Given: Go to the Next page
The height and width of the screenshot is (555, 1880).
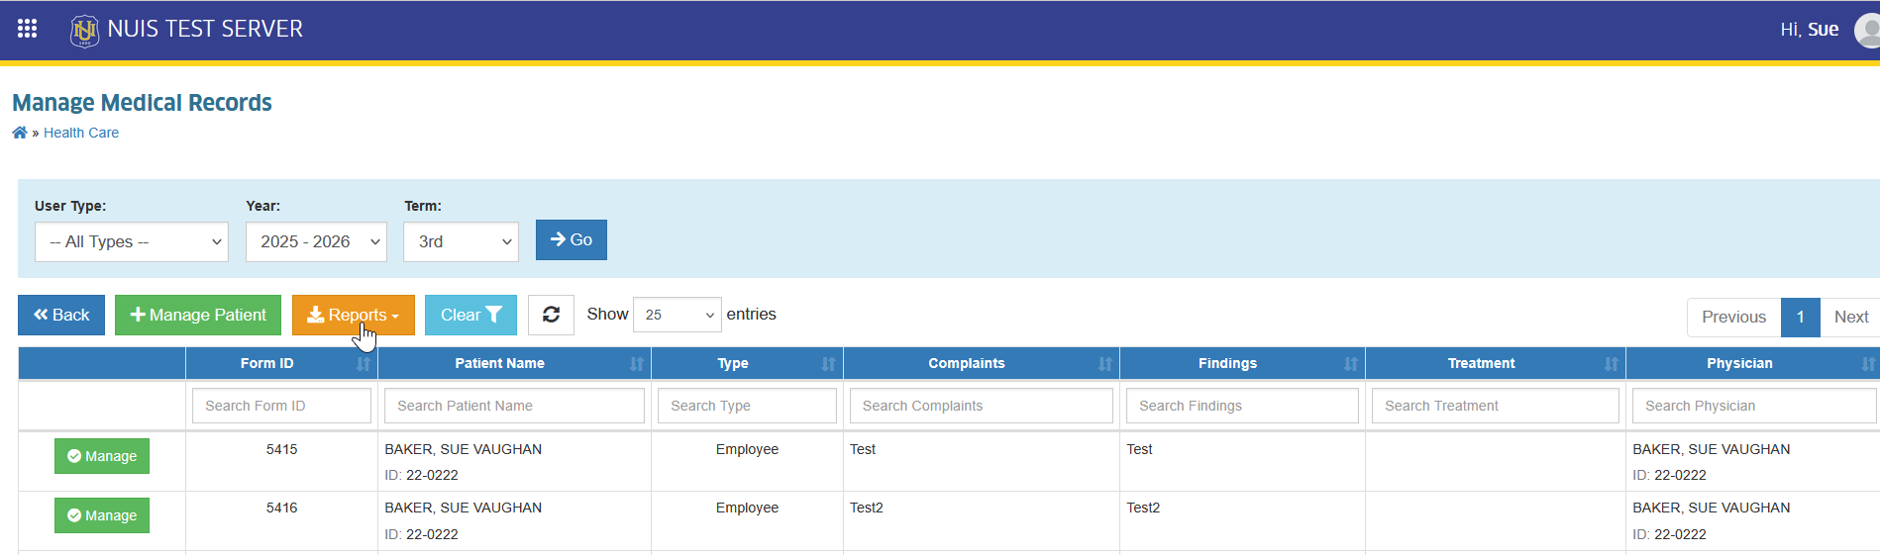Looking at the screenshot, I should [1850, 317].
